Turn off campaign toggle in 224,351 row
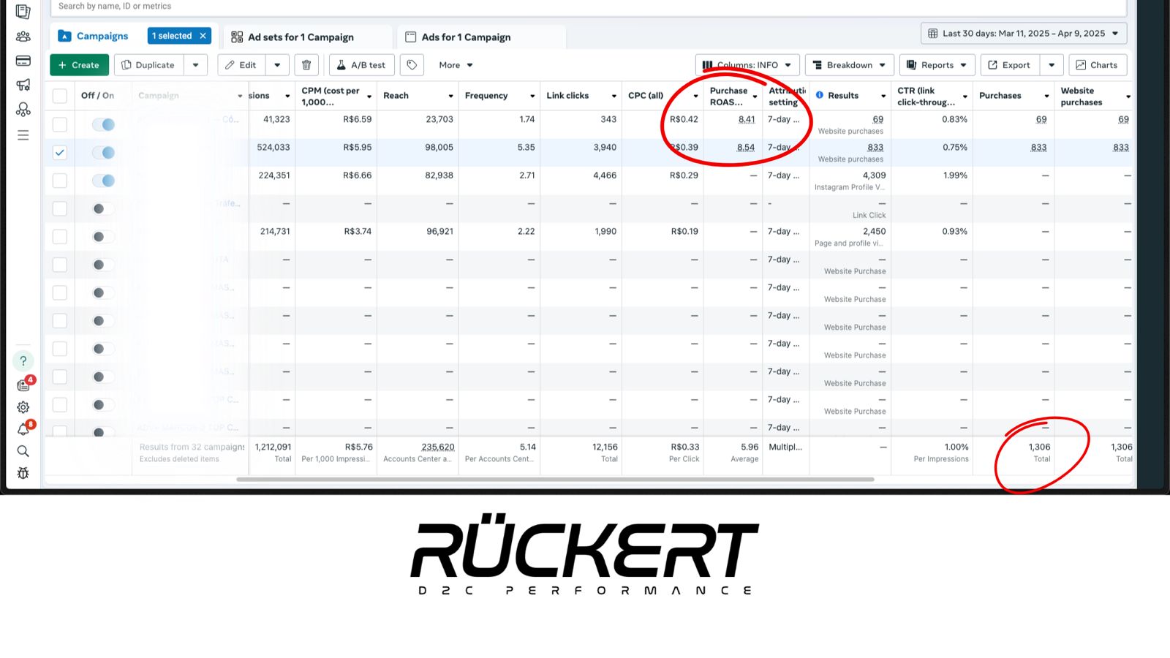The width and height of the screenshot is (1170, 658). pos(103,181)
